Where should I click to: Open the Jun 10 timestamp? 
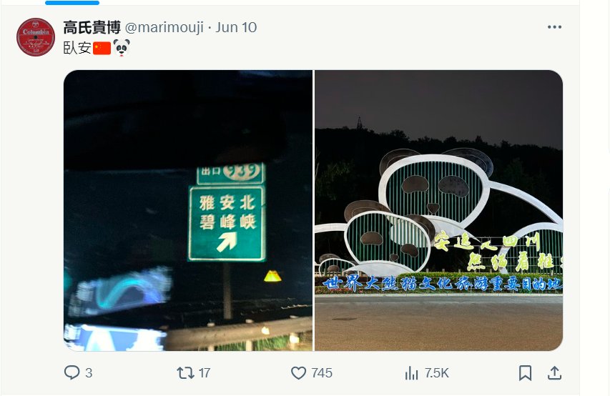(236, 28)
